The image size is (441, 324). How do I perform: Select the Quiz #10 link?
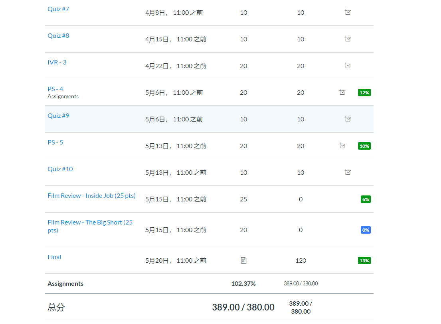click(60, 169)
